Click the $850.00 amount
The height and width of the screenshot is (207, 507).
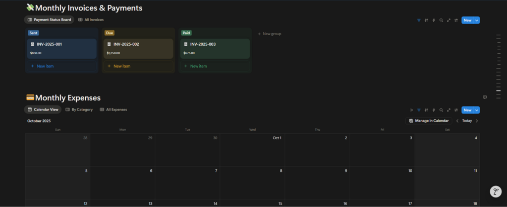(36, 53)
